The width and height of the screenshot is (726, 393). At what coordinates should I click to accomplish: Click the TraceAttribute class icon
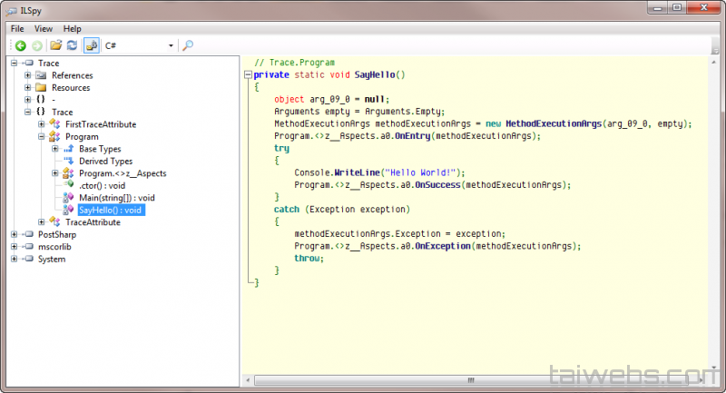click(54, 222)
